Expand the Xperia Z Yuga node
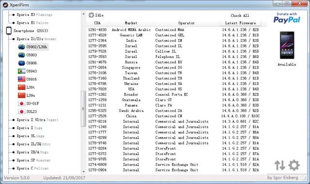The image size is (310, 184). (x=30, y=128)
